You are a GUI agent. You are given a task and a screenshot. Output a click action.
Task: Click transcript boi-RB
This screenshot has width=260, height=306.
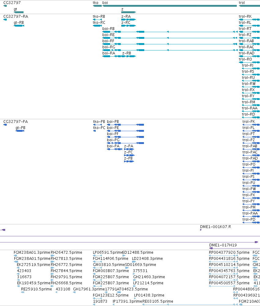170,32
